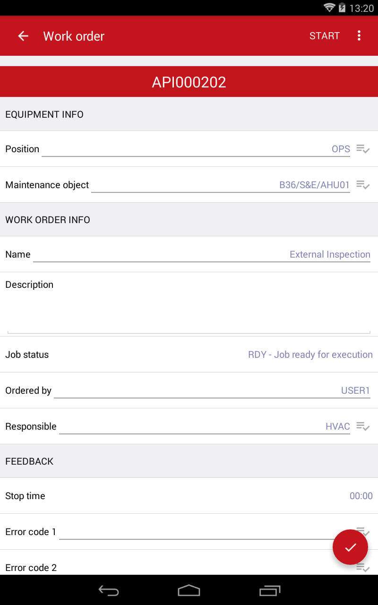The width and height of the screenshot is (378, 605).
Task: Open the Responsible lookup icon
Action: (362, 426)
